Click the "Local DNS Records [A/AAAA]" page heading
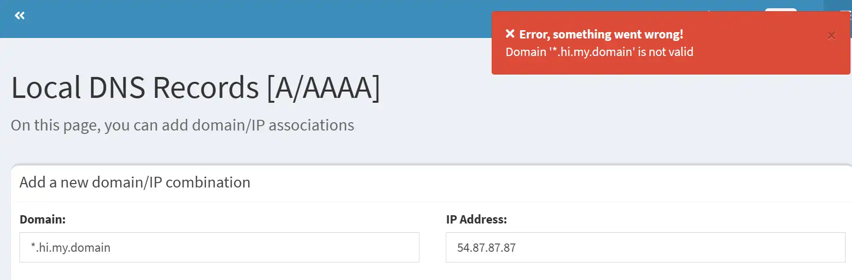Screen dimensions: 852x280 pyautogui.click(x=195, y=88)
